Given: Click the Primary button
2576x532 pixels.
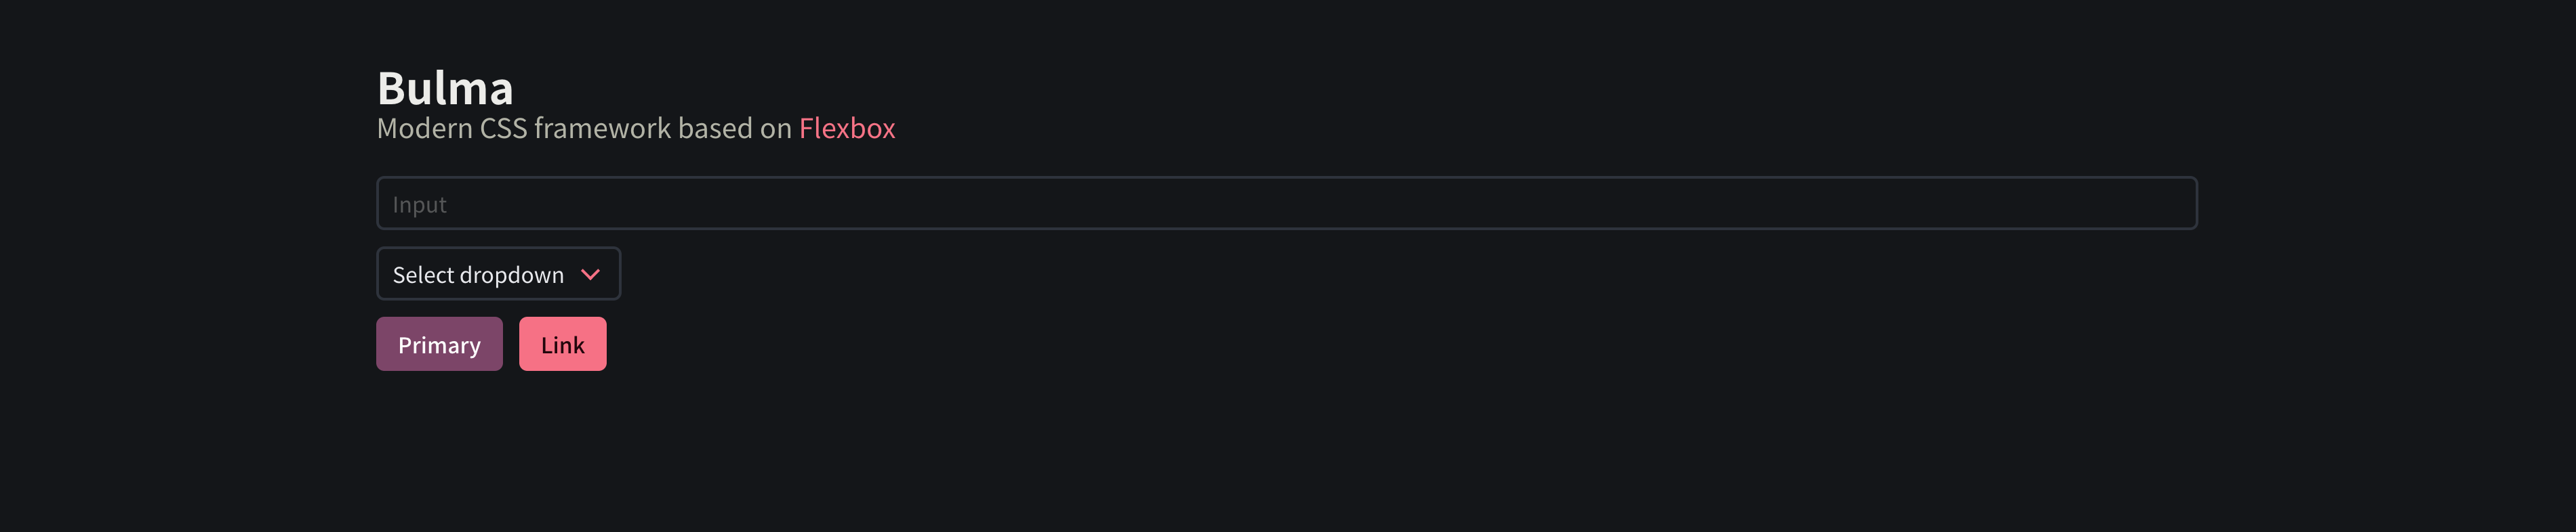Looking at the screenshot, I should tap(439, 343).
